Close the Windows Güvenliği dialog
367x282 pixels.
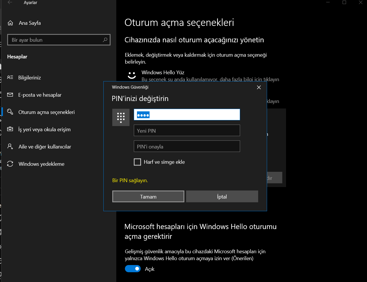click(x=259, y=87)
